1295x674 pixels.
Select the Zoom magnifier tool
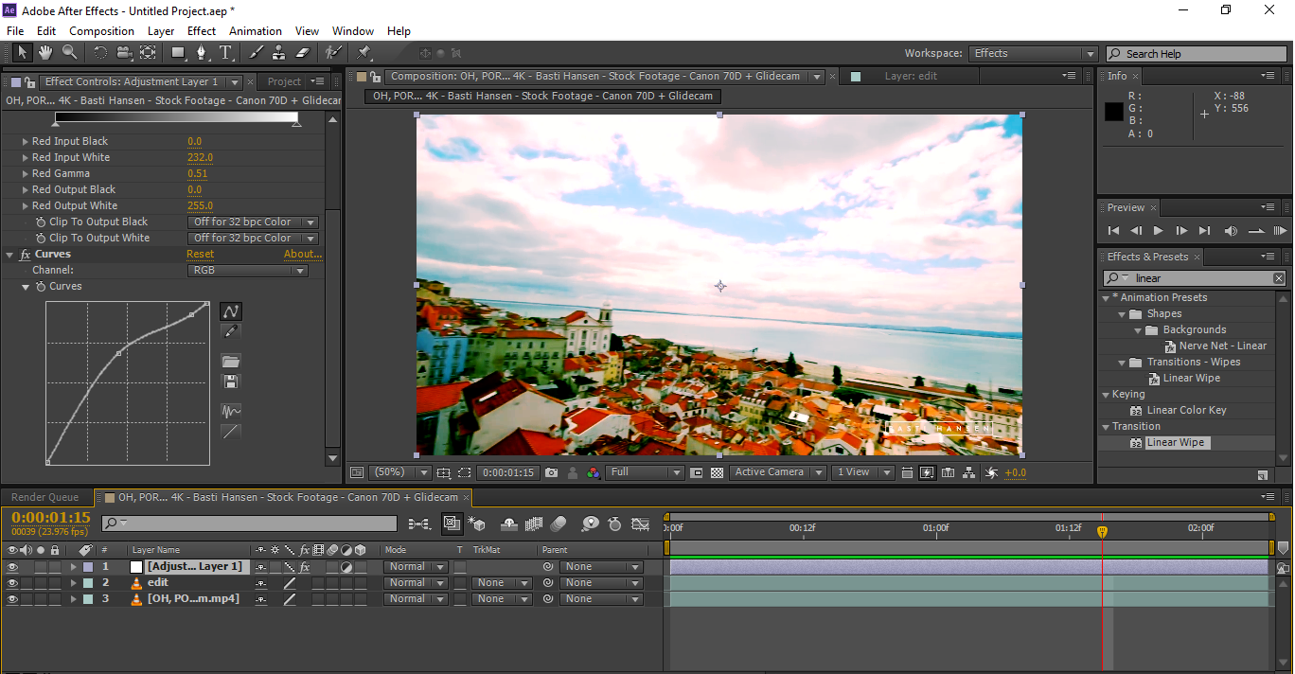coord(69,53)
